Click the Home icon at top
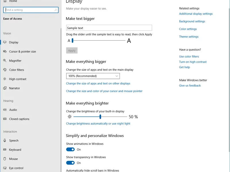 coord(5,1)
